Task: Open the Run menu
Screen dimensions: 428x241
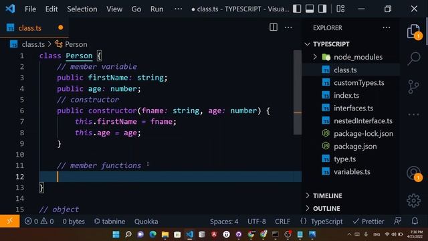Action: coord(156,9)
